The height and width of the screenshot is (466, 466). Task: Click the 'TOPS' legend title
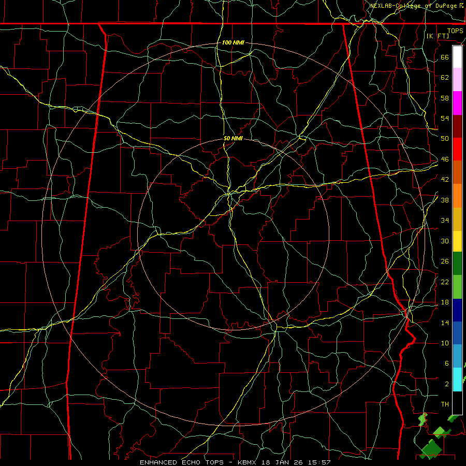tap(455, 31)
